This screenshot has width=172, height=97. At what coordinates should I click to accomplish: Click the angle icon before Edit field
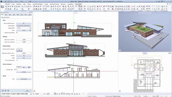click(79, 94)
